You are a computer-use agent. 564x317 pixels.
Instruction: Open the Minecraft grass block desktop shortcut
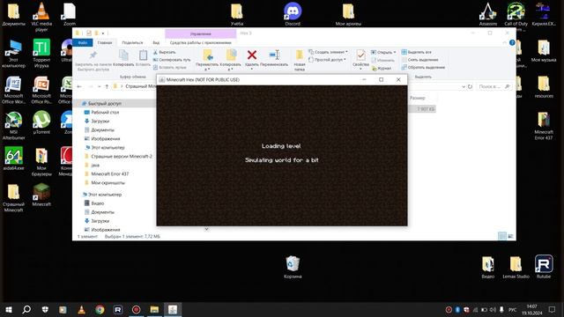coord(41,192)
